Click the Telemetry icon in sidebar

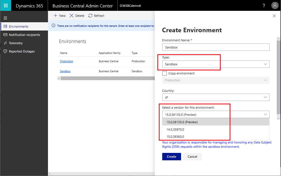click(x=5, y=43)
